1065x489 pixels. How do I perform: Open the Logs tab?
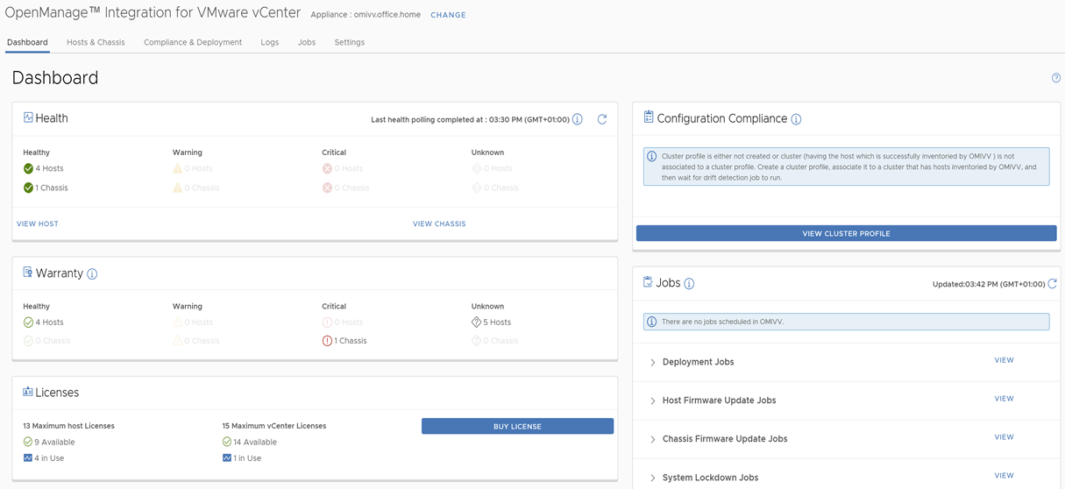[270, 42]
